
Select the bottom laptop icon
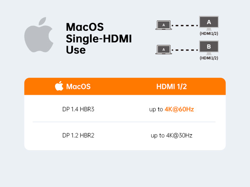click(164, 49)
